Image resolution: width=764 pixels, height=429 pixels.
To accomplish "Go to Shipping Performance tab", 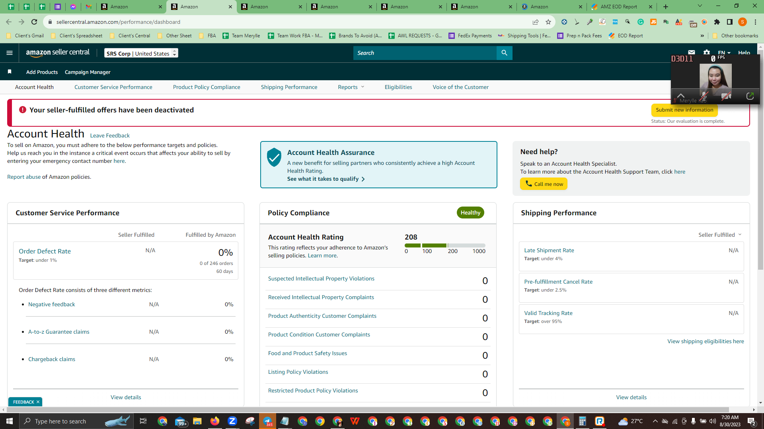I will click(289, 87).
